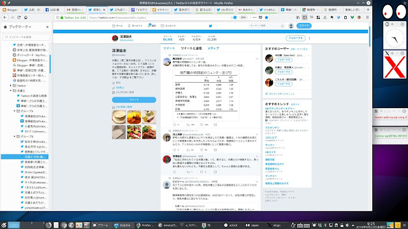Switch to the メディア tab
Screen dimensions: 408x229
click(213, 48)
